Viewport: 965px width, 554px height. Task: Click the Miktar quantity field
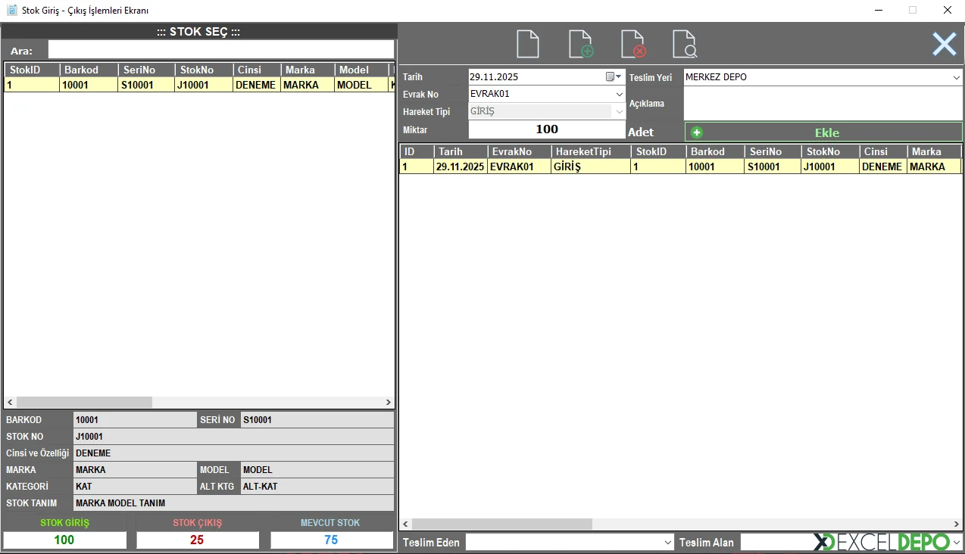[547, 129]
